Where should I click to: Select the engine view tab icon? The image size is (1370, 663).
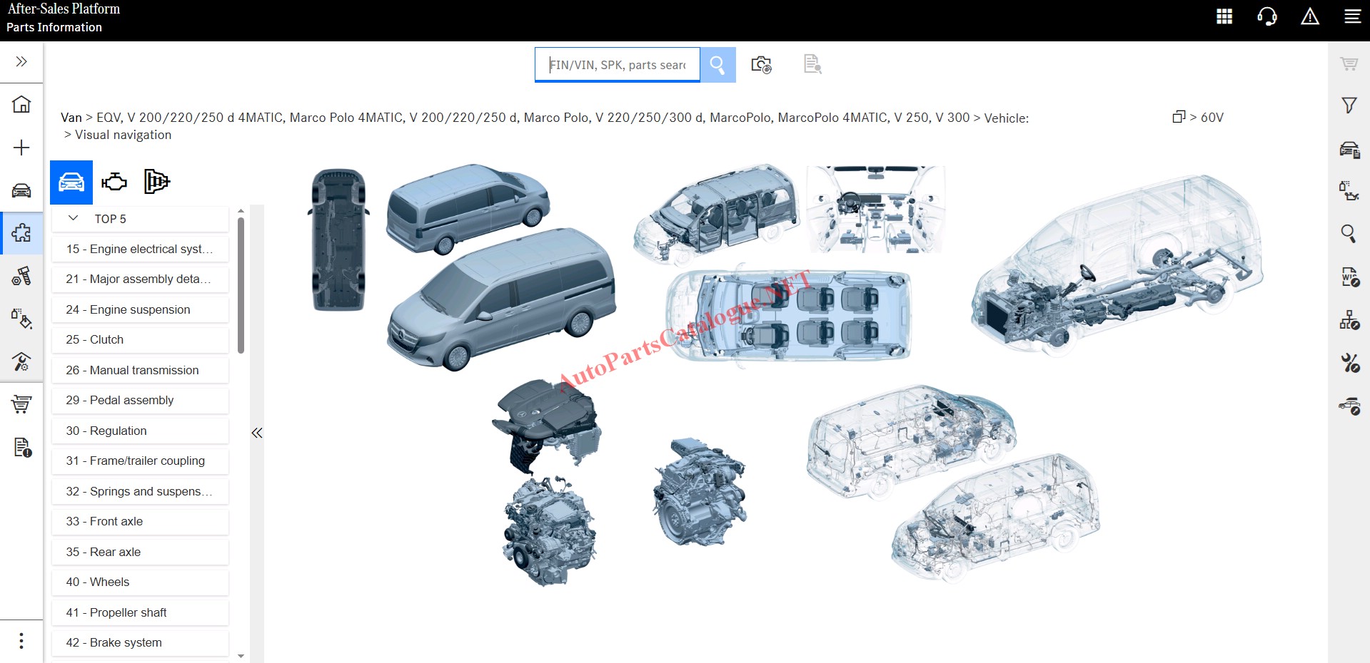(x=114, y=183)
